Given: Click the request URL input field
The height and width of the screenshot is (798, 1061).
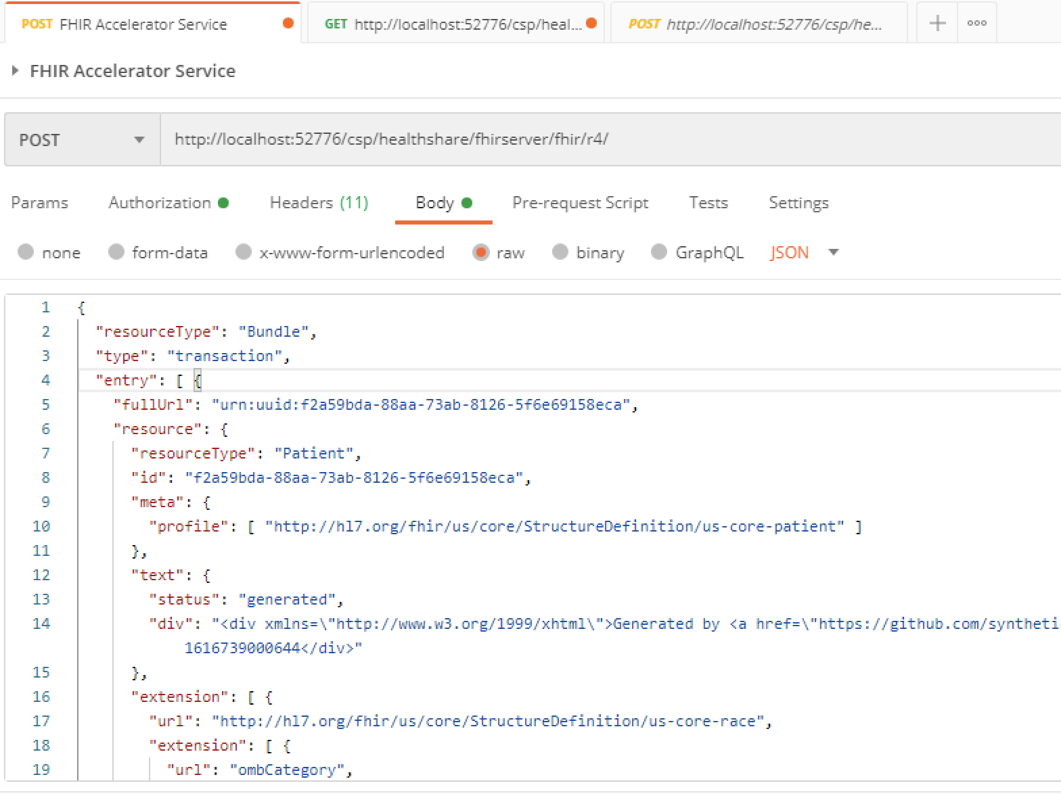Looking at the screenshot, I should [609, 140].
